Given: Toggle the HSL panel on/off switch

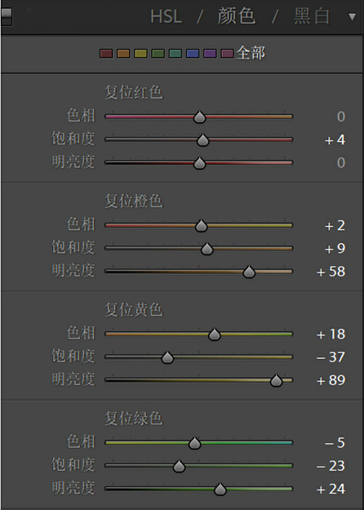Looking at the screenshot, I should (x=7, y=17).
